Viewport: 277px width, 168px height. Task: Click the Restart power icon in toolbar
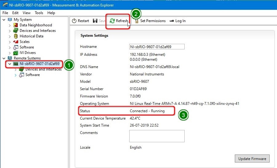[74, 21]
